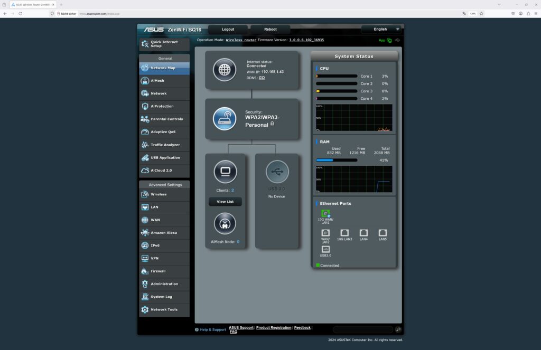Click the RAM usage progress bar
Viewport: 541px width, 350px height.
337,160
